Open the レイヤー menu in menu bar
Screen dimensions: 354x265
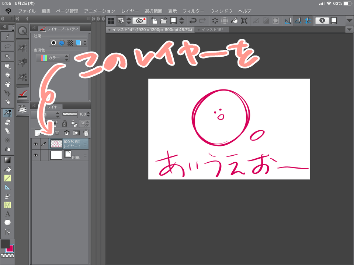(130, 11)
